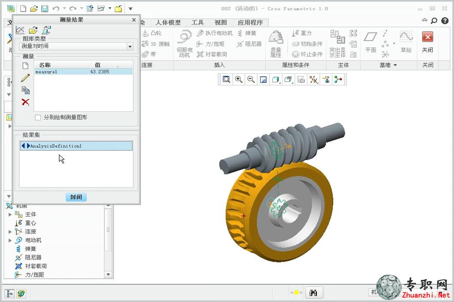Undo the last action
This screenshot has height=302, width=454.
click(x=55, y=9)
